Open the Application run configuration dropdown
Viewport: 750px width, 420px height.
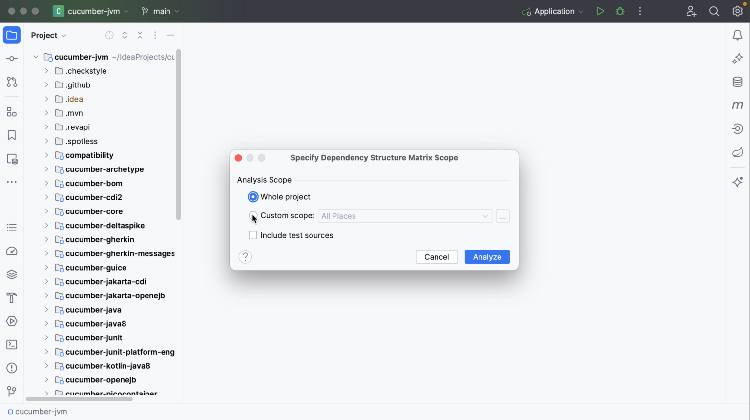(x=553, y=11)
